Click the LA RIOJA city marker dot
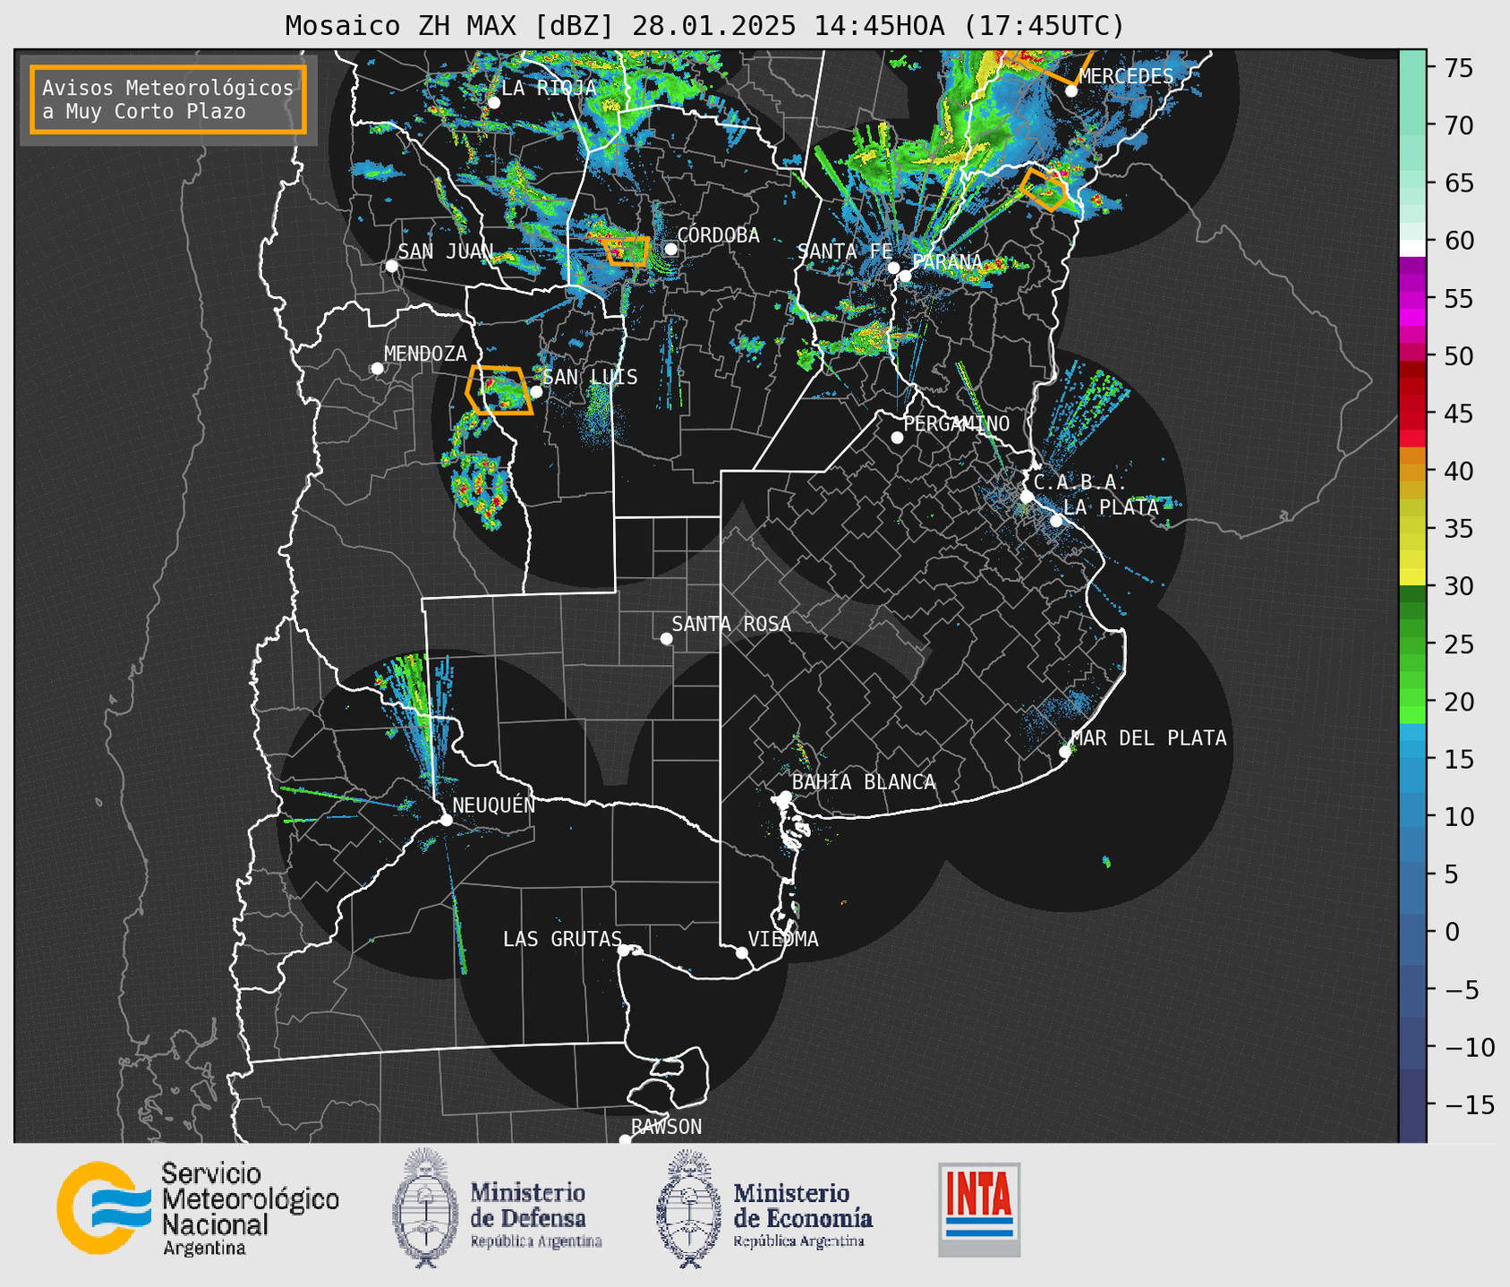 [x=494, y=103]
